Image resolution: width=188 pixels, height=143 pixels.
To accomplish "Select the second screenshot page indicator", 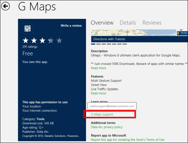I will pos(98,44).
